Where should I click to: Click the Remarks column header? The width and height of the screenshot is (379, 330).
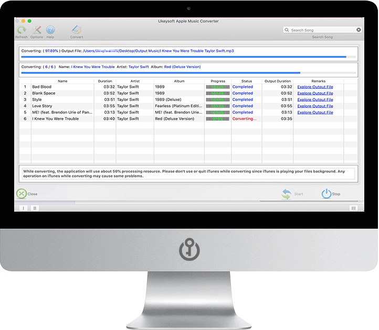click(x=318, y=81)
